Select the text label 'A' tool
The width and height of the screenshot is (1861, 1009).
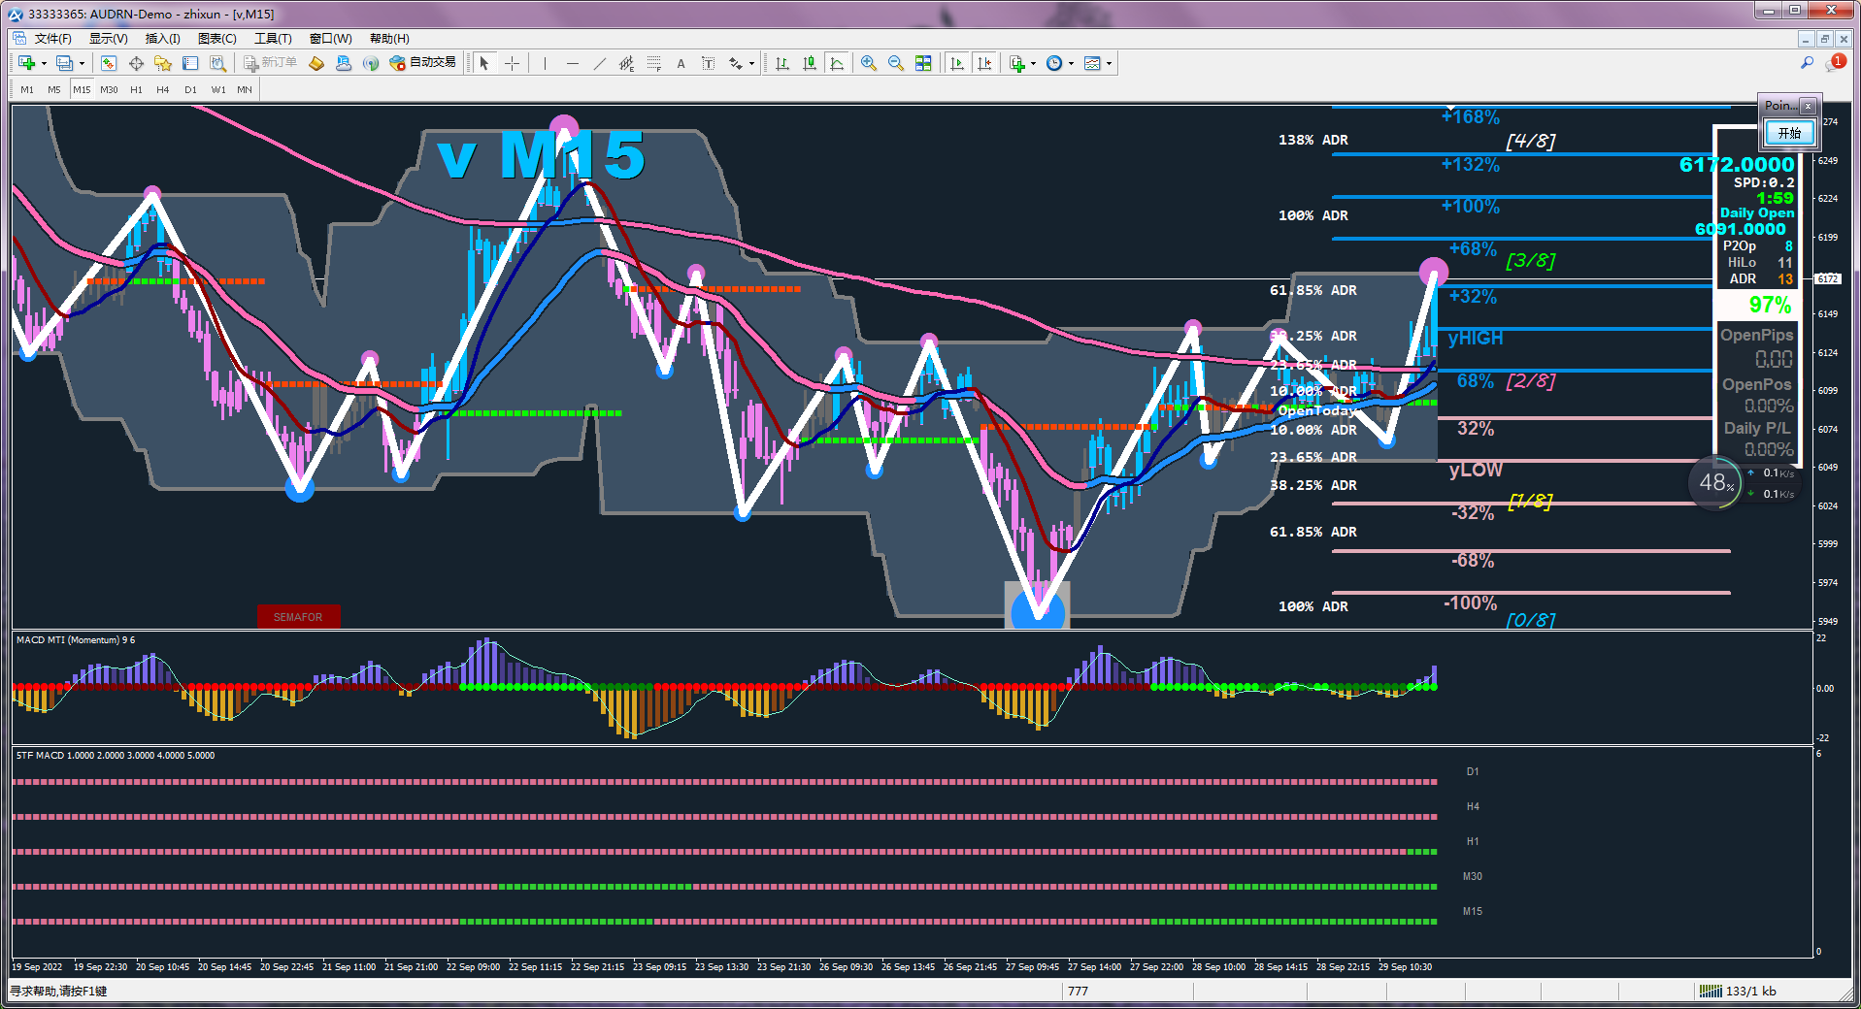point(681,64)
